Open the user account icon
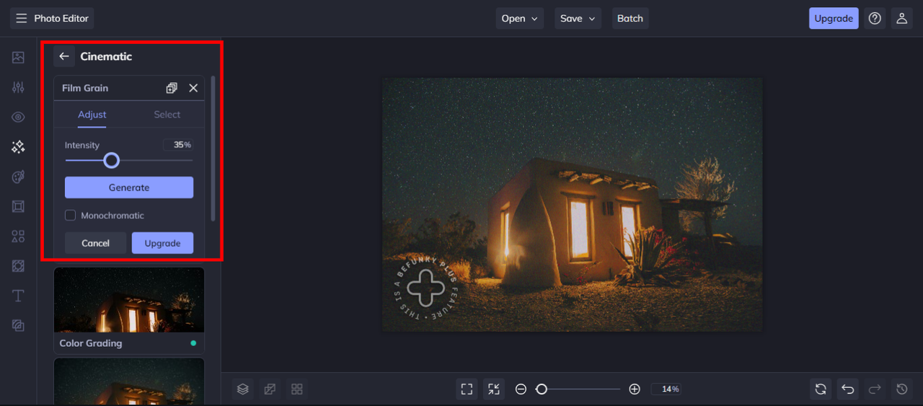This screenshot has width=923, height=406. click(901, 19)
